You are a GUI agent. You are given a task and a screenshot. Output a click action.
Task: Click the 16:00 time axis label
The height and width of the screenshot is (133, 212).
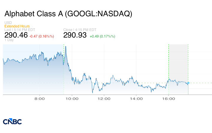point(168,99)
